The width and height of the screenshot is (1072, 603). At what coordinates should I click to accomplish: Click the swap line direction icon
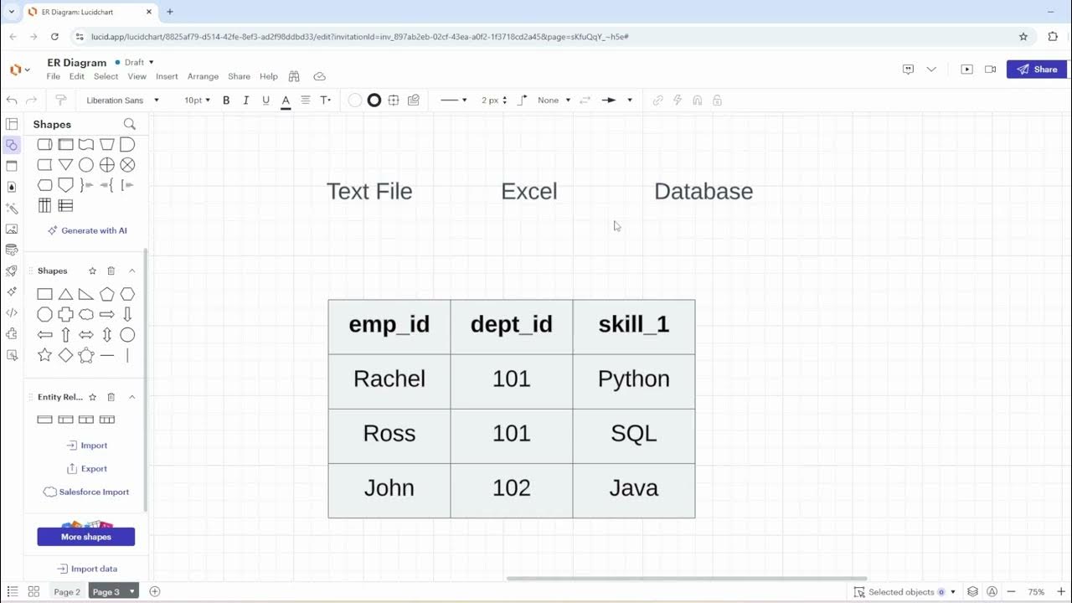(x=585, y=100)
